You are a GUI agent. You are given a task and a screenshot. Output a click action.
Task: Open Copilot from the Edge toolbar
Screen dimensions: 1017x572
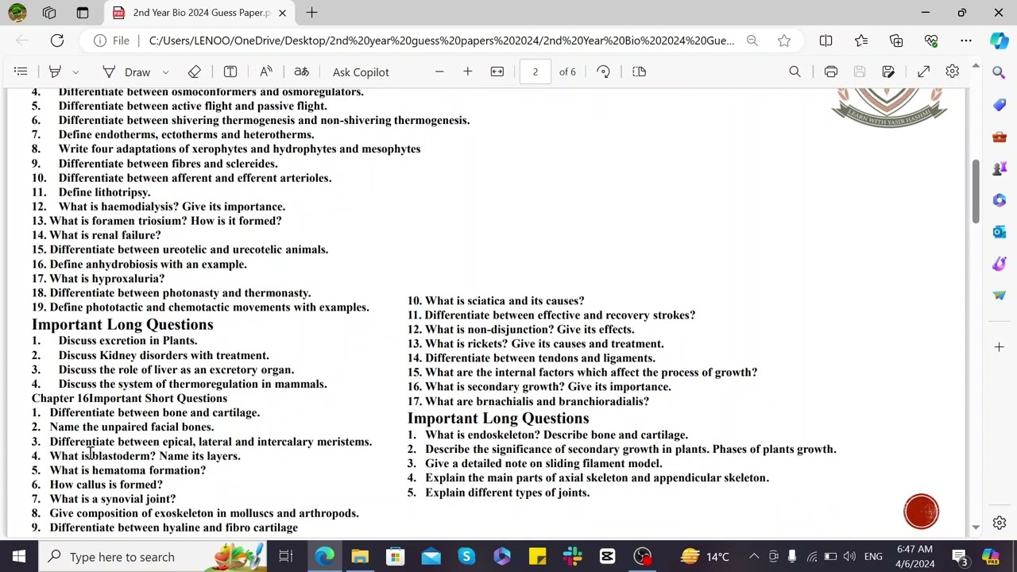[x=999, y=41]
